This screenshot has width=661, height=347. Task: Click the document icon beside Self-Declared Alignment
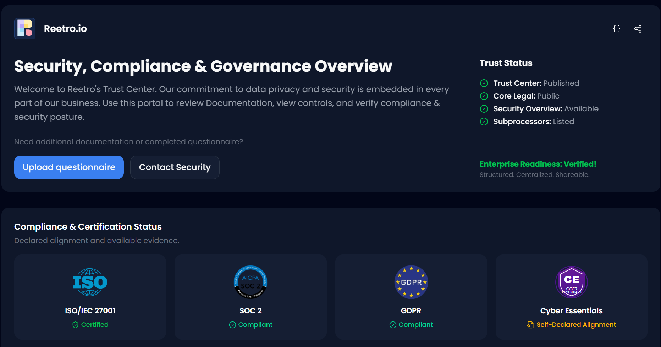click(530, 325)
